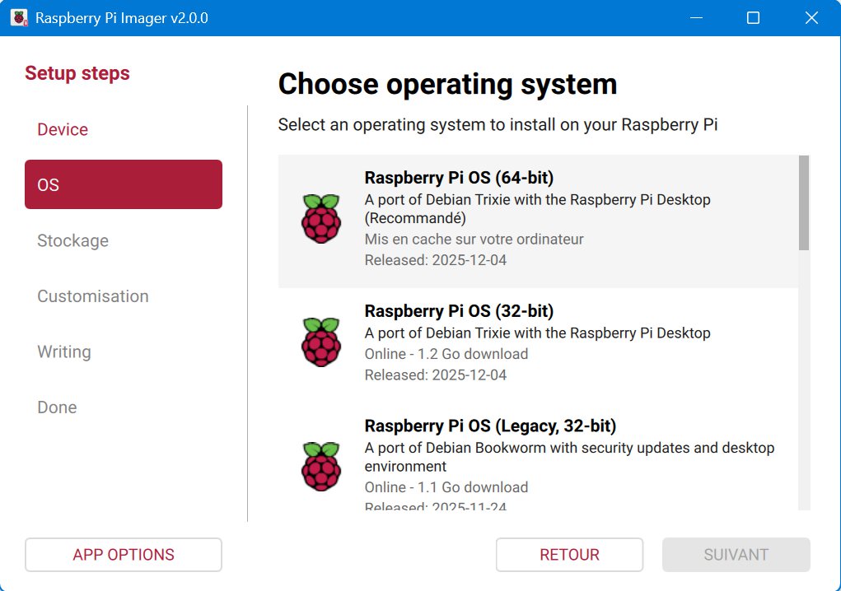Select the OS setup step
The height and width of the screenshot is (591, 841).
pos(124,184)
